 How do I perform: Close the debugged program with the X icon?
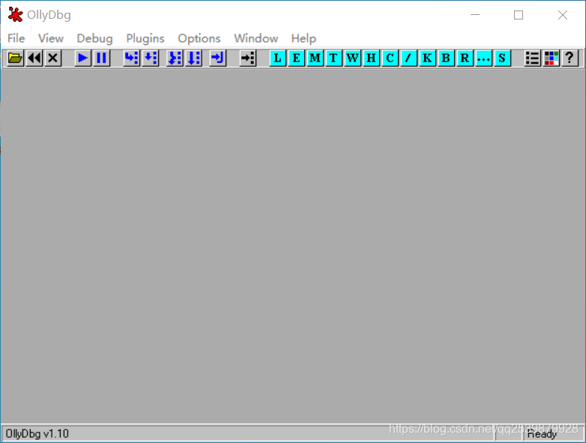pyautogui.click(x=53, y=58)
